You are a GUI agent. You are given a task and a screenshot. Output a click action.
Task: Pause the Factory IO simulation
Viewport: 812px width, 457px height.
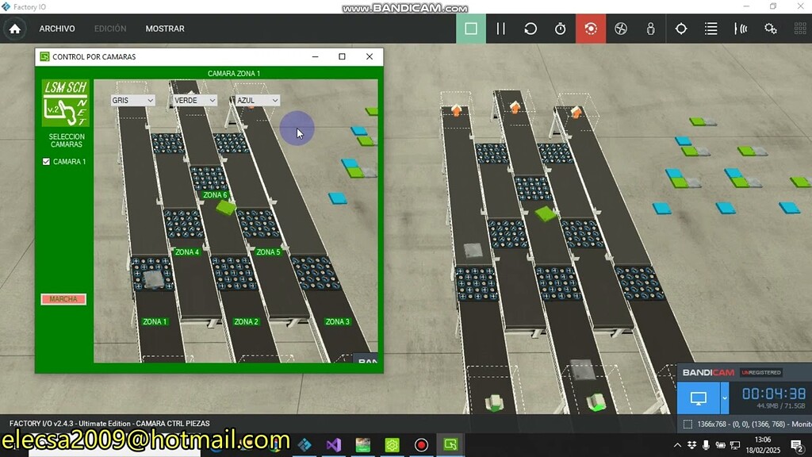[500, 28]
